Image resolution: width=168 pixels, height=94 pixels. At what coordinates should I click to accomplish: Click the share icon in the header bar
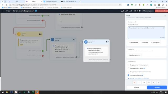pyautogui.click(x=138, y=11)
